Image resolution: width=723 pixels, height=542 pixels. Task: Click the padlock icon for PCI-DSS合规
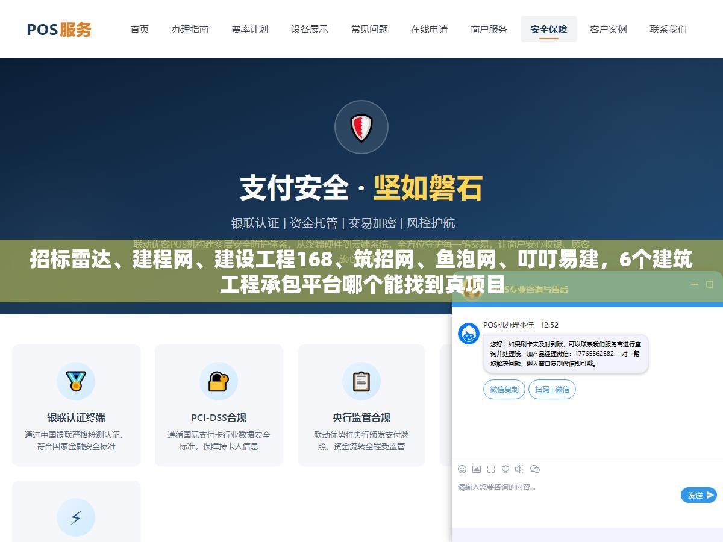click(x=219, y=381)
